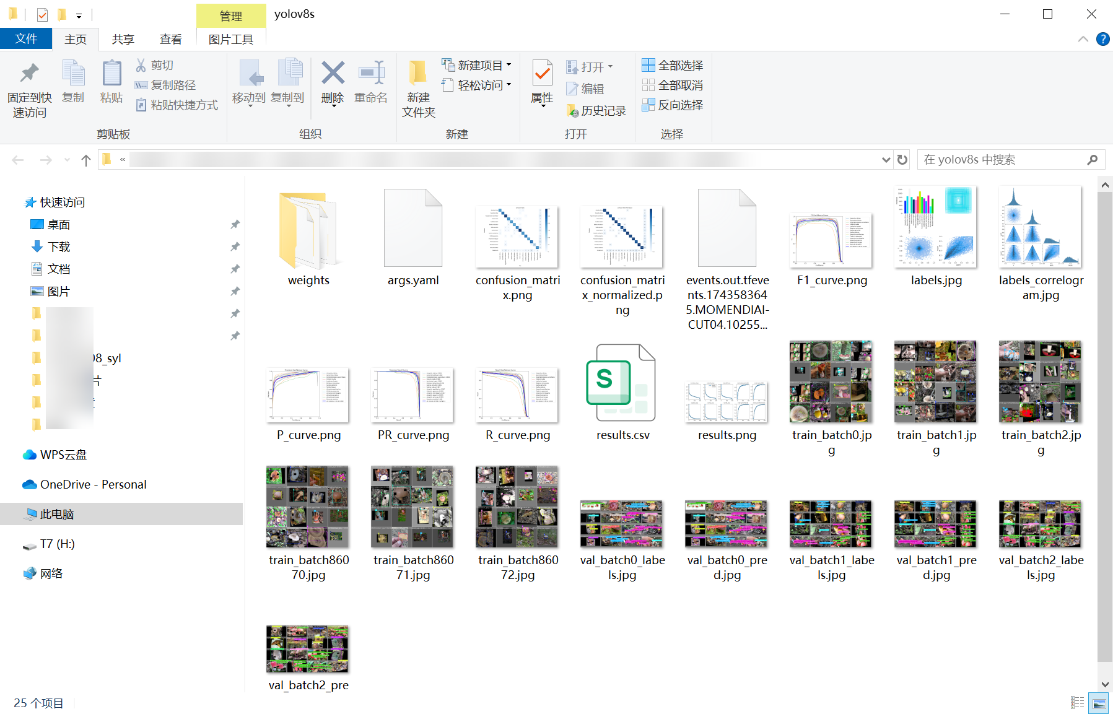
Task: Open Desktop (桌面) in Quick access
Action: click(x=59, y=224)
